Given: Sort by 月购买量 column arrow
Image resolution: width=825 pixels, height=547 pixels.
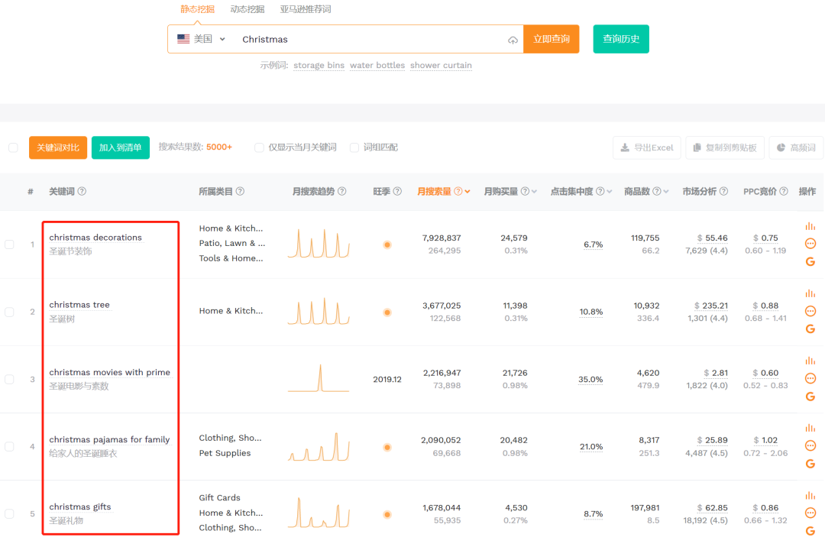Looking at the screenshot, I should 534,192.
